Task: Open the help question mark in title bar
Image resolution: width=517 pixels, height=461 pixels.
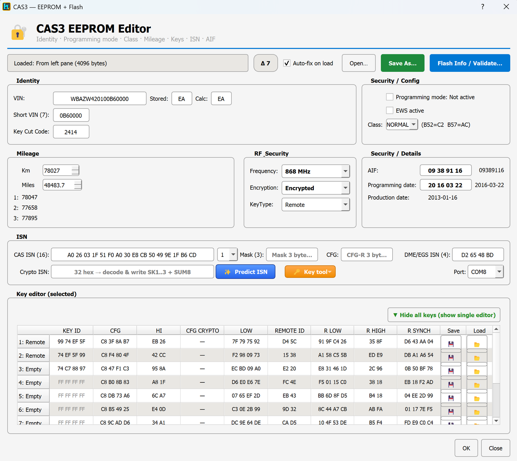Action: tap(482, 7)
